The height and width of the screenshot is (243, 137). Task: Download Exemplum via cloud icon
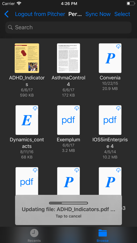click(x=77, y=108)
